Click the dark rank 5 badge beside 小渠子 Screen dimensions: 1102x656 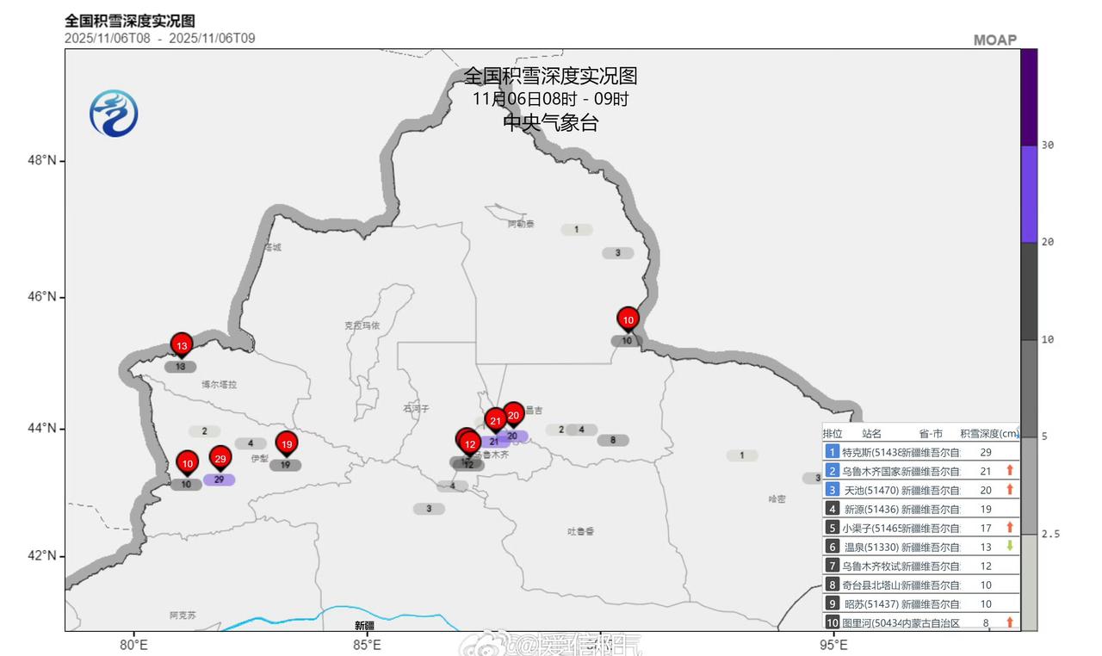click(832, 527)
